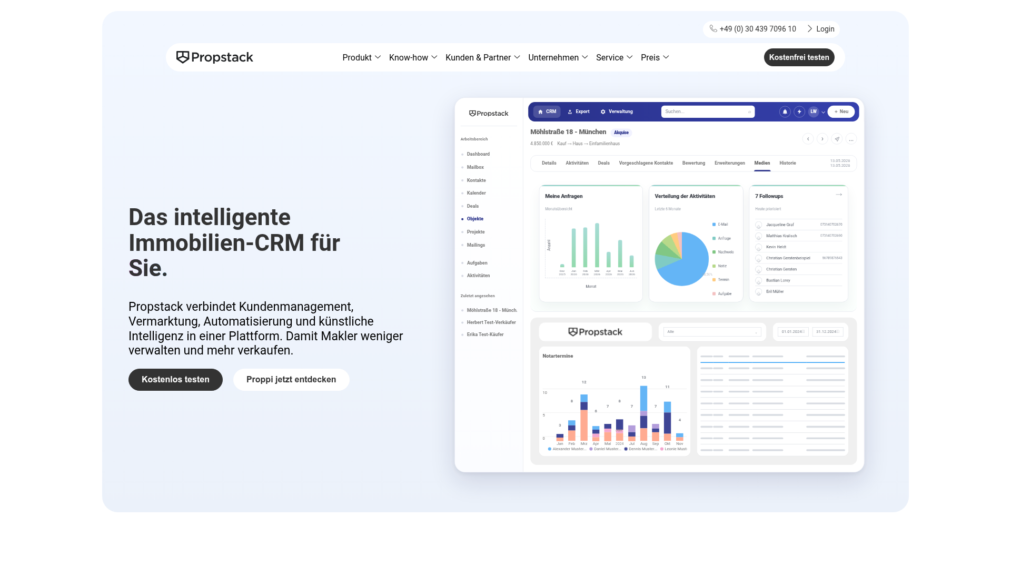1011x568 pixels.
Task: Click the notification bell icon
Action: click(x=785, y=111)
